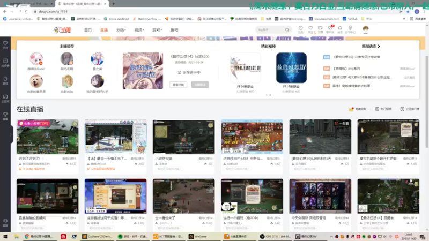Image resolution: width=429 pixels, height=241 pixels.
Task: Open the 热门视频 link above stream grid
Action: (x=383, y=109)
